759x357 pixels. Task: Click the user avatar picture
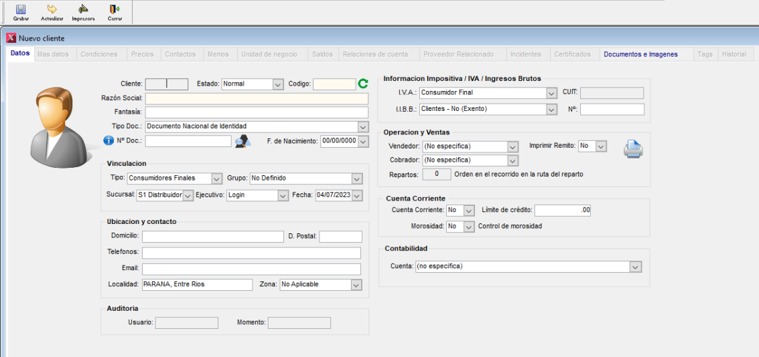pyautogui.click(x=58, y=126)
